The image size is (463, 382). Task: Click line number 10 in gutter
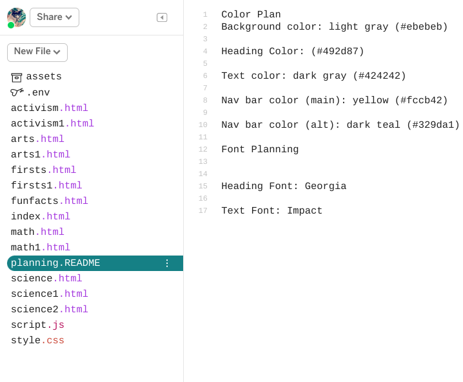click(x=203, y=125)
